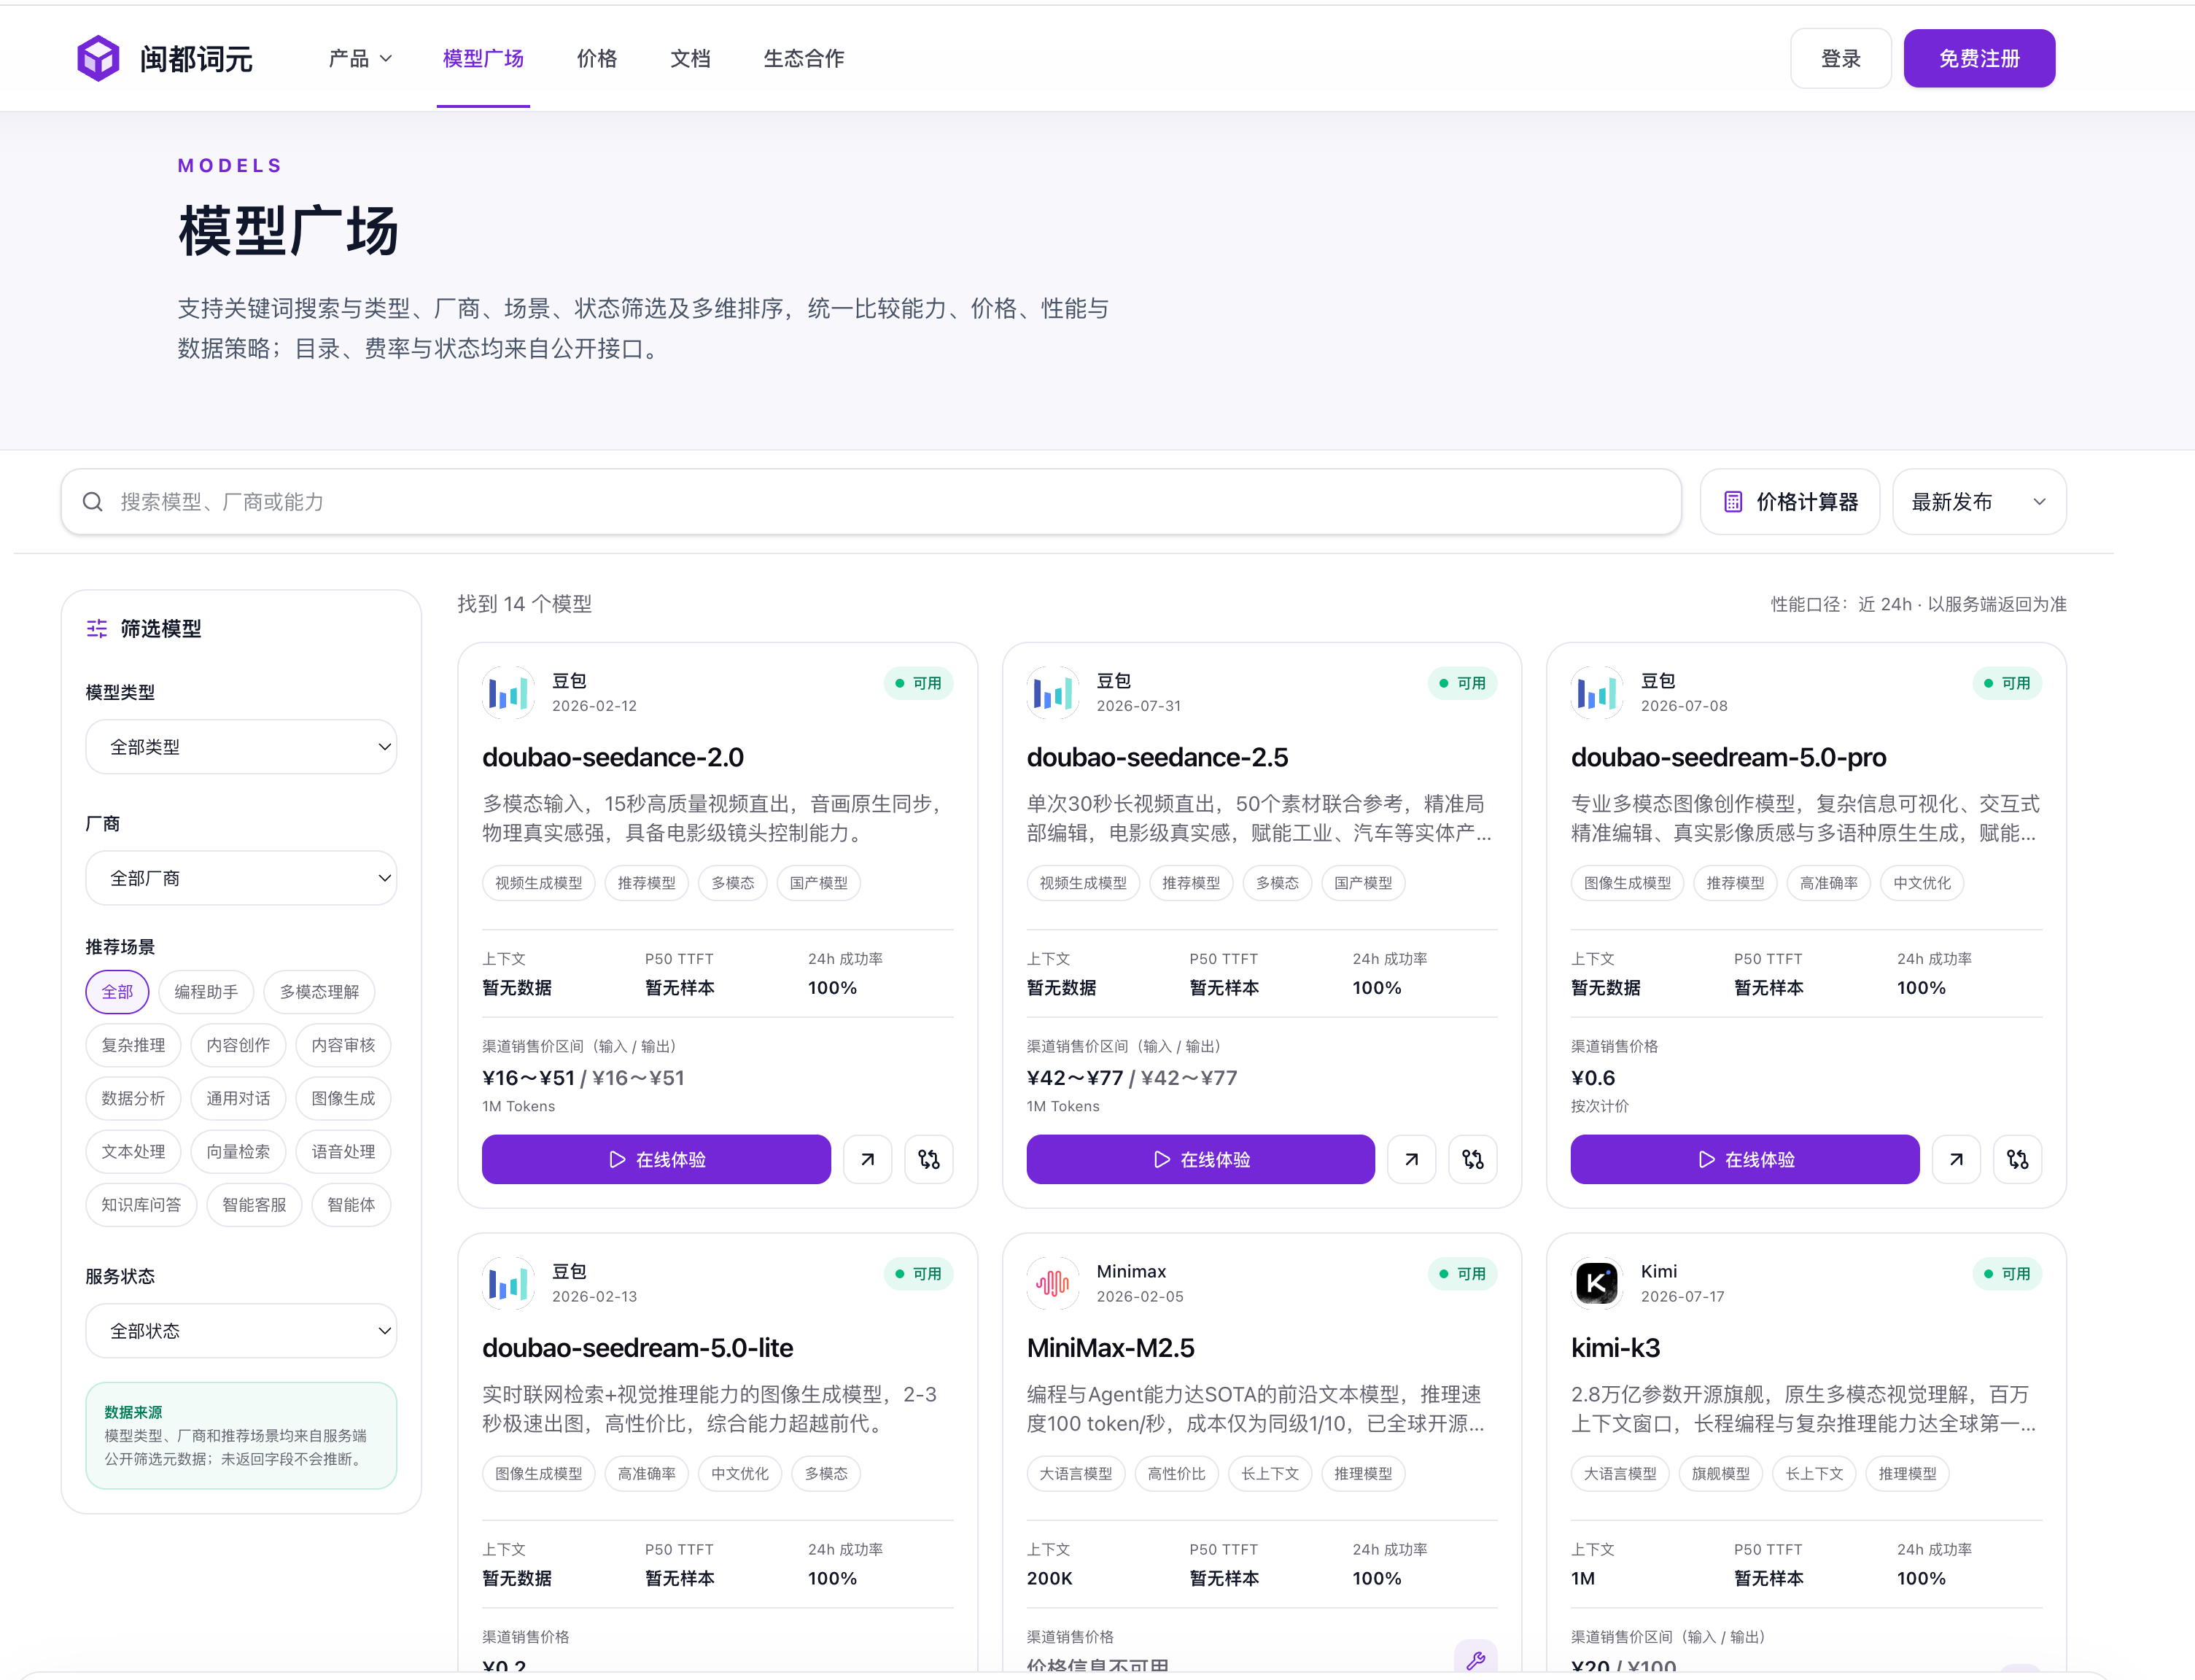Open the 文档 nav item

point(690,58)
